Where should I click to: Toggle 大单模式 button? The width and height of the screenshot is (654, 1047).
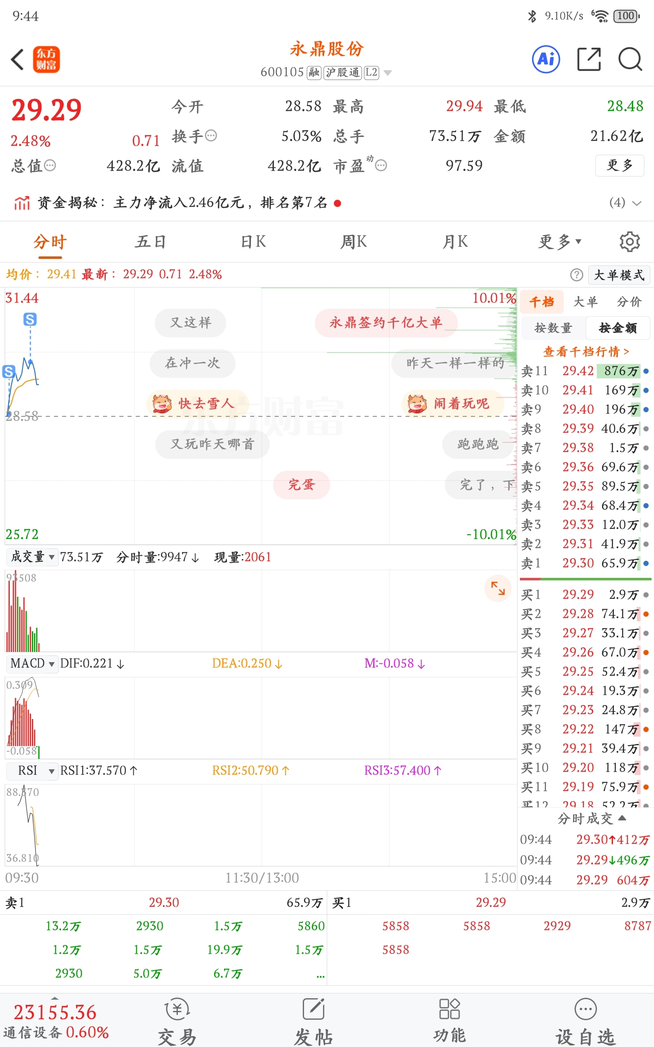tap(619, 275)
